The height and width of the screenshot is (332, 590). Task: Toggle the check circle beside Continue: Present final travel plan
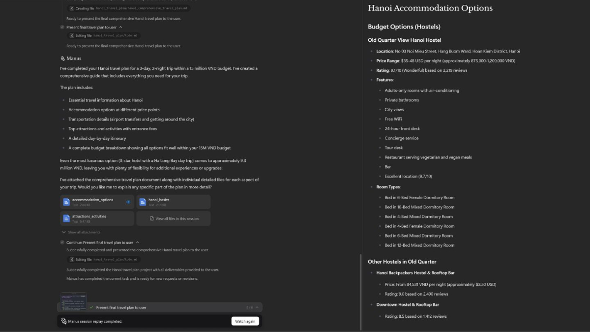(62, 242)
